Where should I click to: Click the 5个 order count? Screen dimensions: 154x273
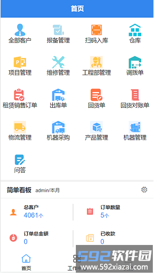(105, 215)
